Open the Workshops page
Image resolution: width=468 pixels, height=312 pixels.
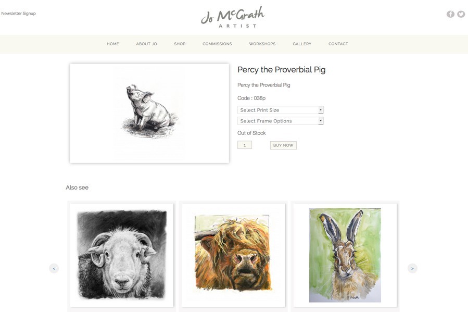[262, 44]
